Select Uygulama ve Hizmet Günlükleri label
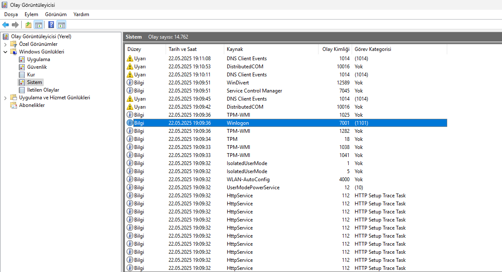Image resolution: width=502 pixels, height=272 pixels. 54,98
